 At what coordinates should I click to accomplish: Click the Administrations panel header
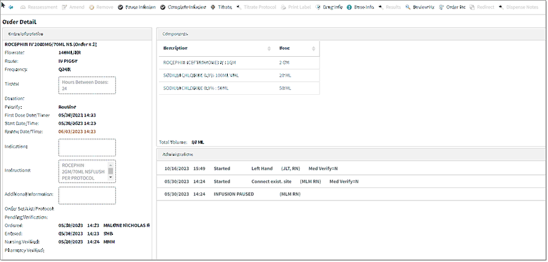351,154
